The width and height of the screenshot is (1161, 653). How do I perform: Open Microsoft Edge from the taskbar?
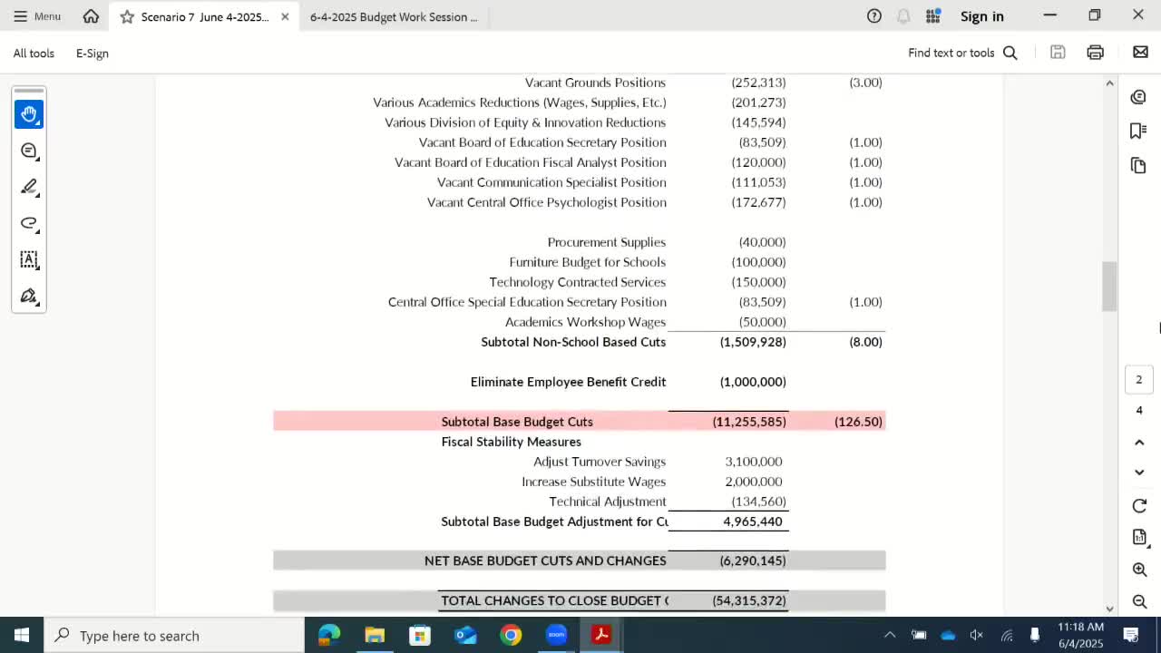329,635
